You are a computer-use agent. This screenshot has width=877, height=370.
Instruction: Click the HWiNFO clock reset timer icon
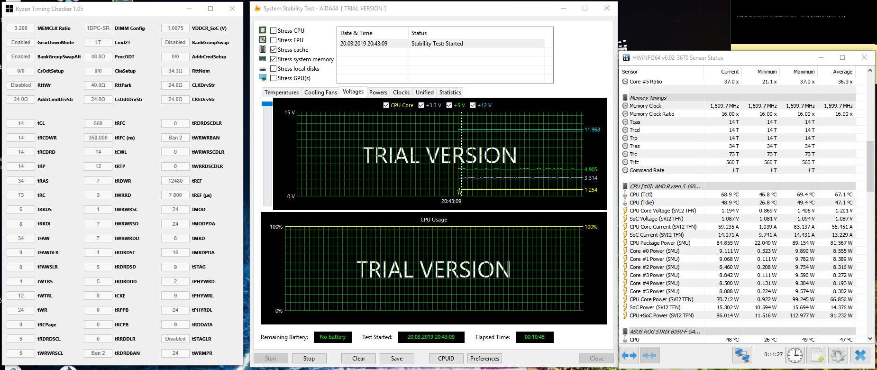click(x=795, y=355)
